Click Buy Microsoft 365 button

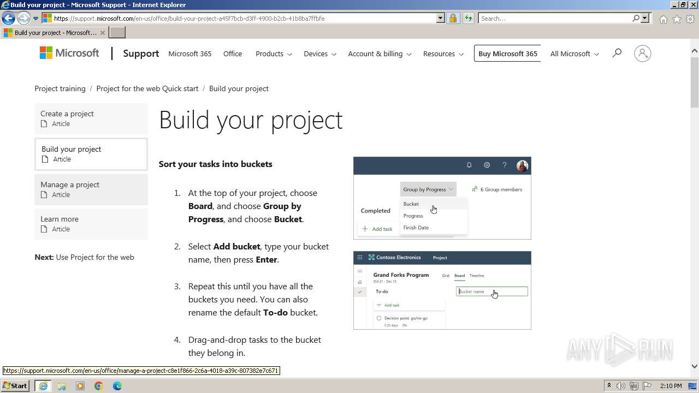(508, 53)
